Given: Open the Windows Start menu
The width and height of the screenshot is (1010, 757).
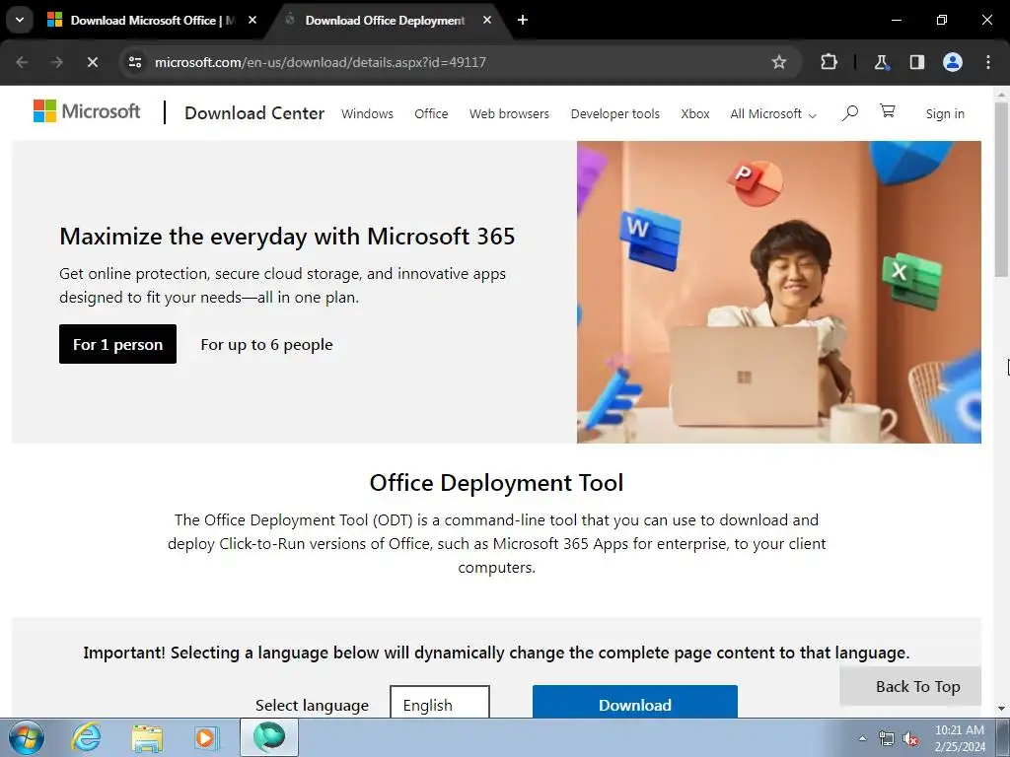Looking at the screenshot, I should click(26, 737).
